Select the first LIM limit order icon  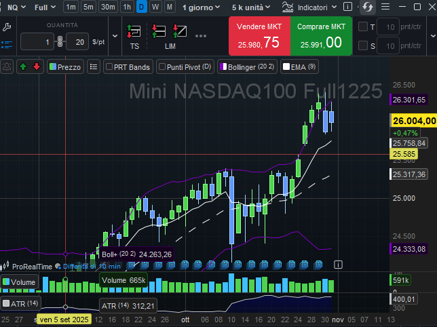pos(159,31)
